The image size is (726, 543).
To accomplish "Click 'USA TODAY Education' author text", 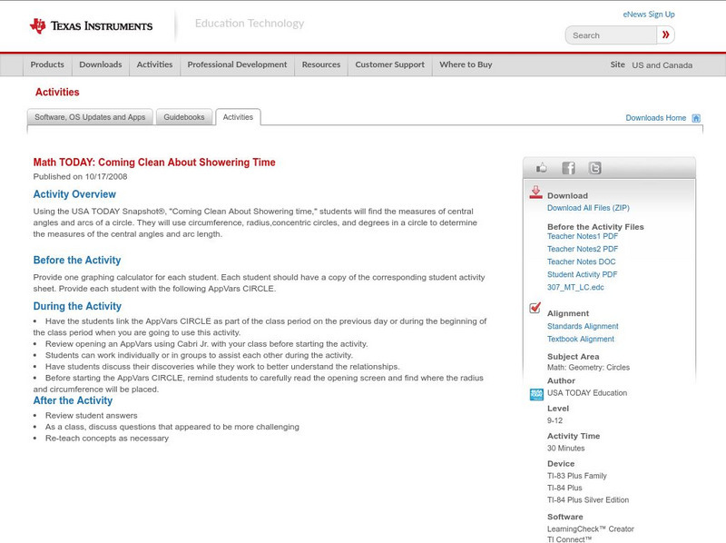I will point(587,393).
